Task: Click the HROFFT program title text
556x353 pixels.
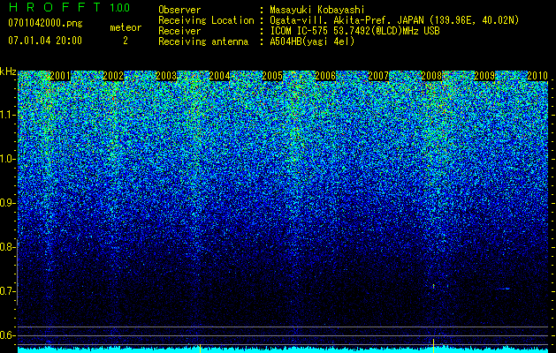Action: (x=55, y=7)
